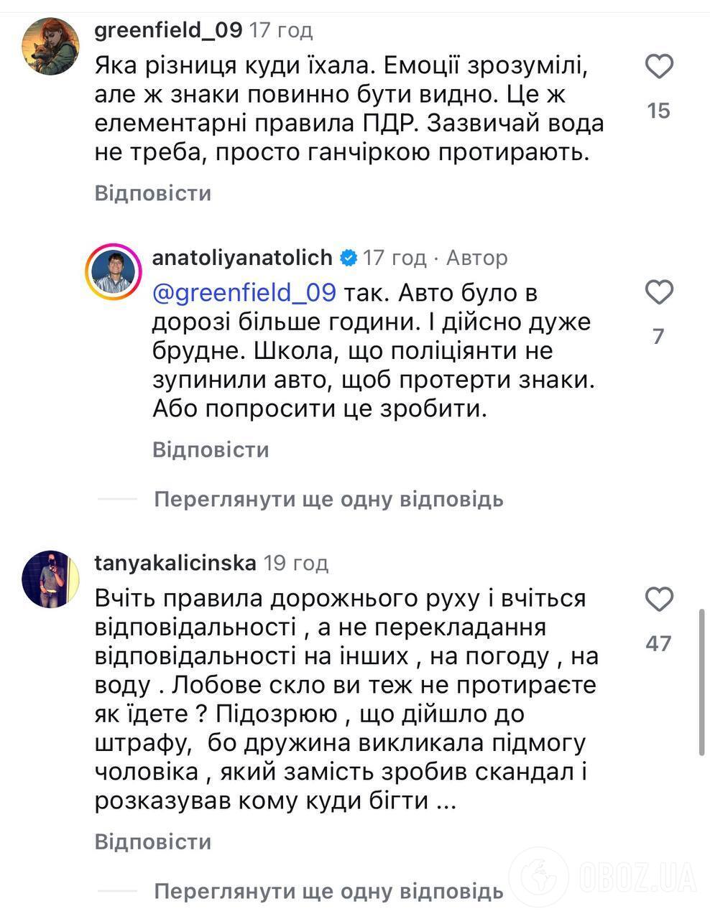Select tanyakalicinska's username

(175, 564)
